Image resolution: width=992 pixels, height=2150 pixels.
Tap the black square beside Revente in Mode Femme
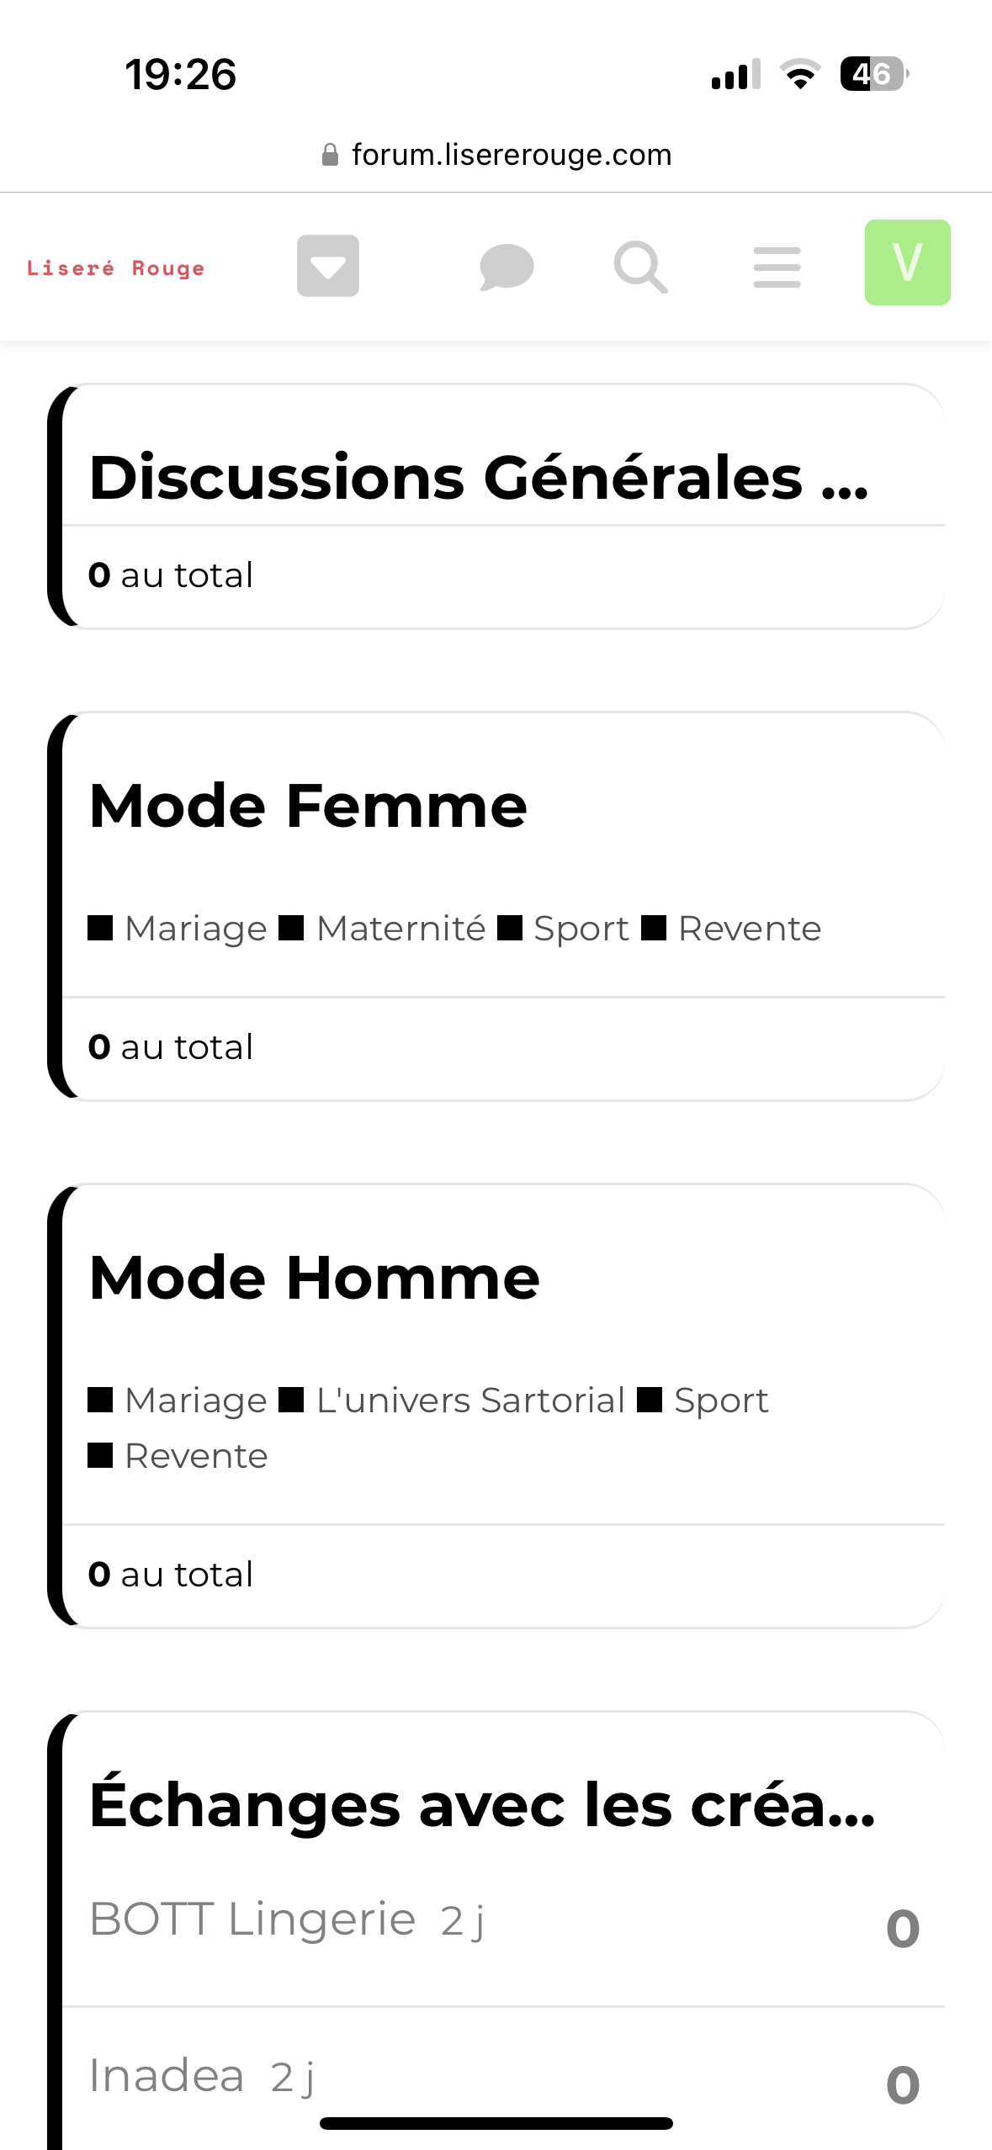pos(654,929)
